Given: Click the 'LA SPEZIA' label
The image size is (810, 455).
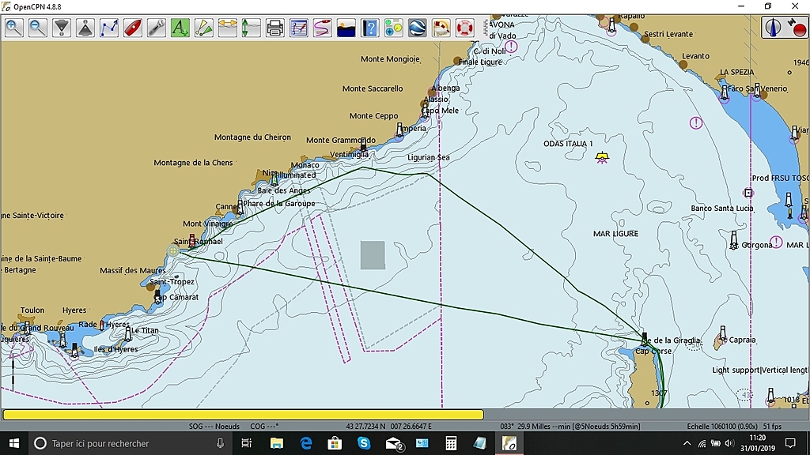Looking at the screenshot, I should [736, 72].
